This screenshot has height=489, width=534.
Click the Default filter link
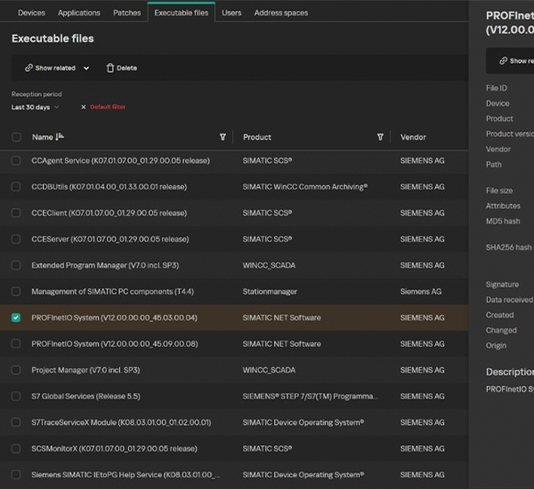108,107
